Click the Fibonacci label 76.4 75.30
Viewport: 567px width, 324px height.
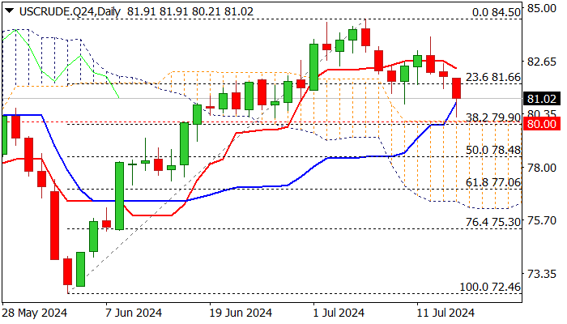point(493,222)
